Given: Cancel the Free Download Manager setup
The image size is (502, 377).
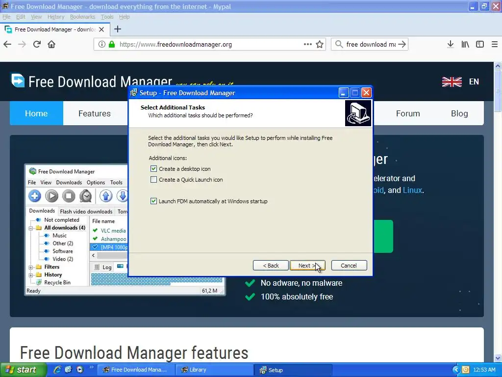Looking at the screenshot, I should point(349,266).
